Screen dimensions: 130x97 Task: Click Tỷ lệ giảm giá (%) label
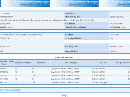(x=73, y=38)
